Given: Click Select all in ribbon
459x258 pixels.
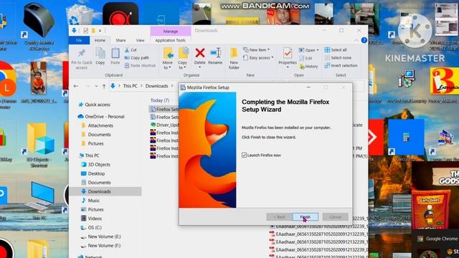Looking at the screenshot, I should click(x=336, y=49).
